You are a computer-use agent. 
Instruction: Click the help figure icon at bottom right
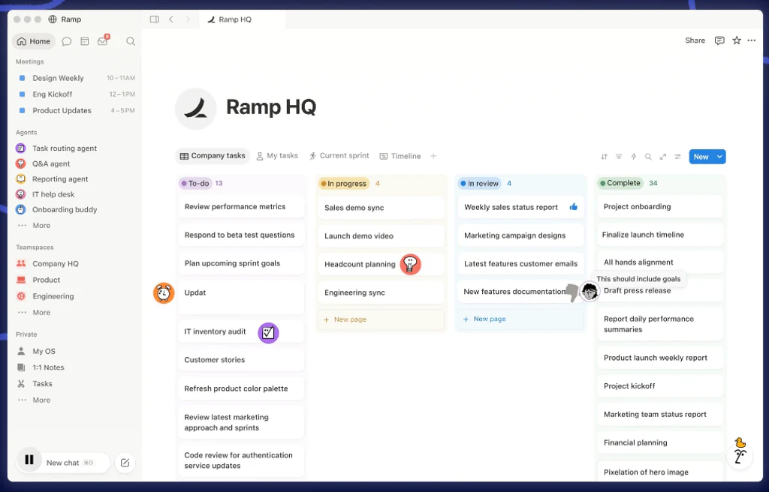[x=740, y=456]
